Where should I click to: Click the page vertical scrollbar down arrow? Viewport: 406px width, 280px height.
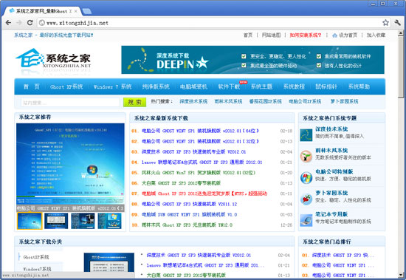pos(401,275)
